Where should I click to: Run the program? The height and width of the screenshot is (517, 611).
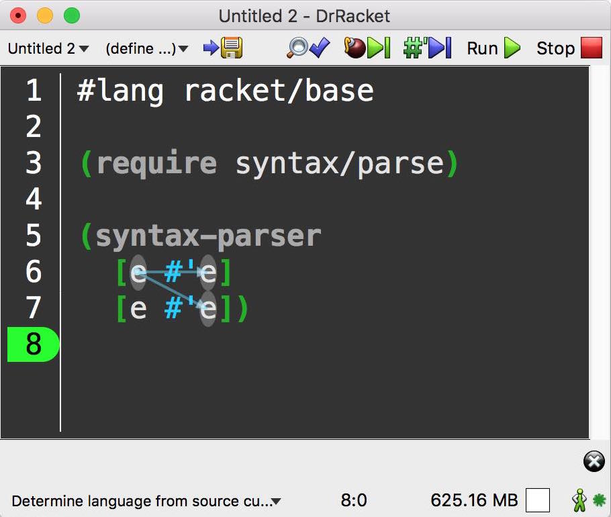(493, 48)
